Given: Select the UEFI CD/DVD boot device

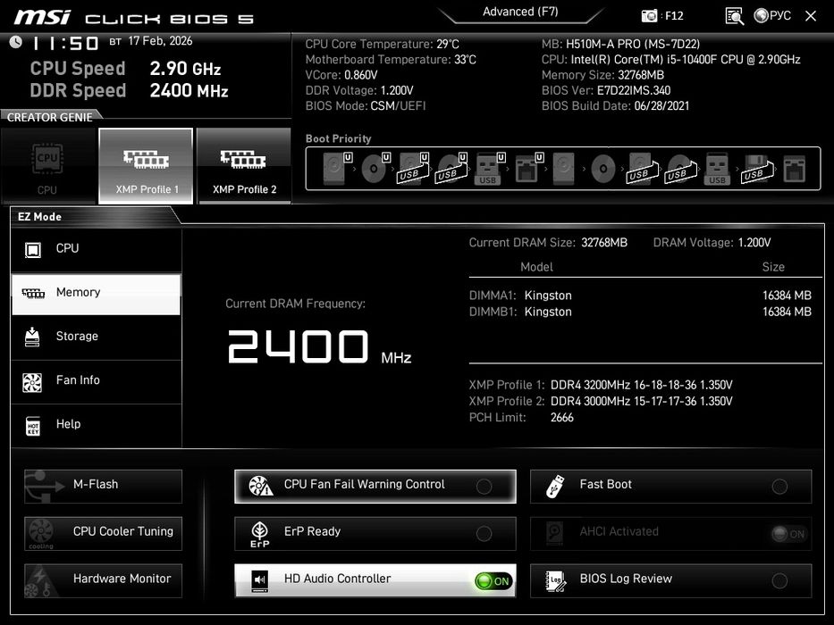Looking at the screenshot, I should pyautogui.click(x=375, y=168).
